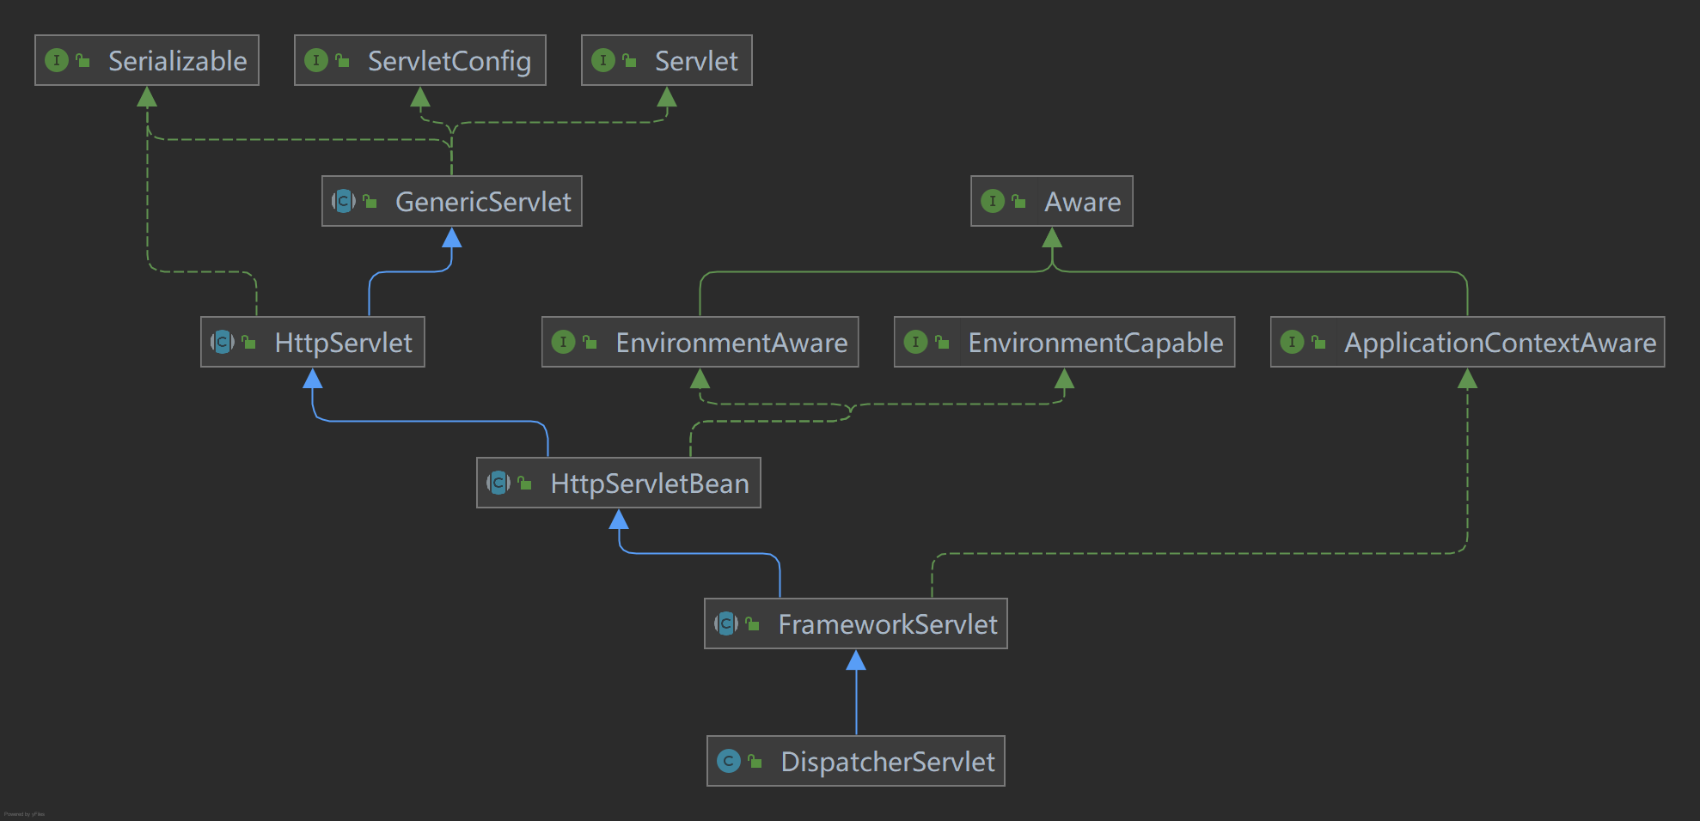Screen dimensions: 1700x821
Task: Select the HttpServletBean label text
Action: [x=650, y=484]
